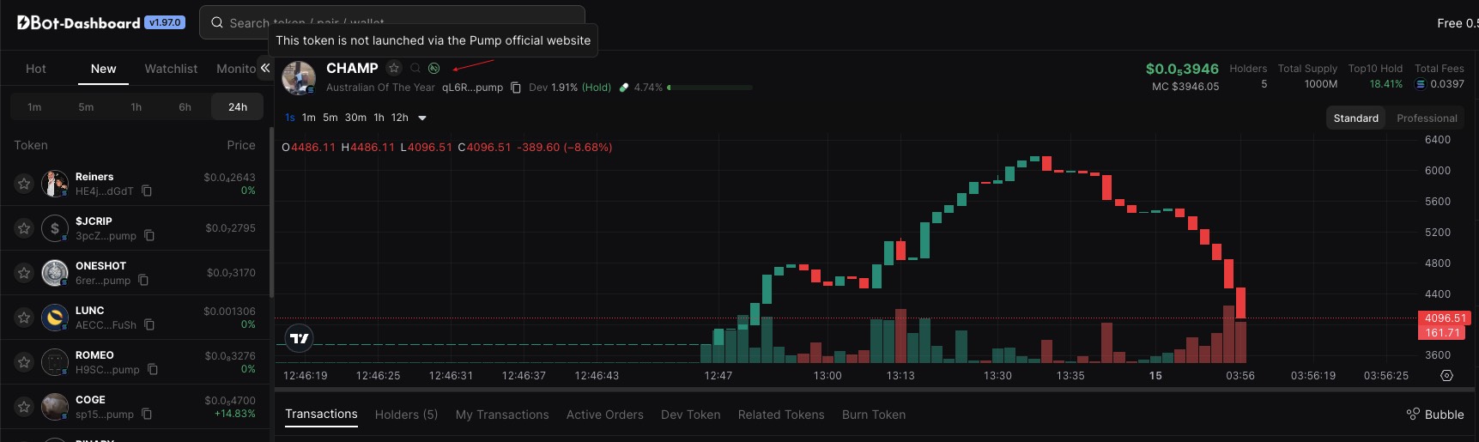Click the green Pump launch status icon
This screenshot has width=1479, height=442.
coord(434,68)
